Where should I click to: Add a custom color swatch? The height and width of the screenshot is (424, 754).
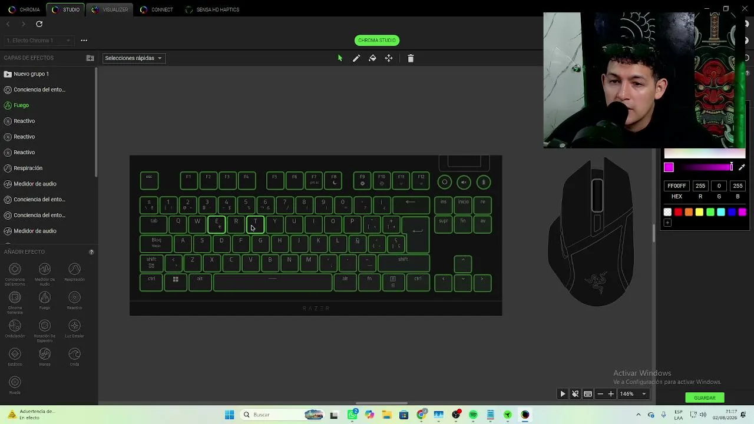click(x=667, y=223)
